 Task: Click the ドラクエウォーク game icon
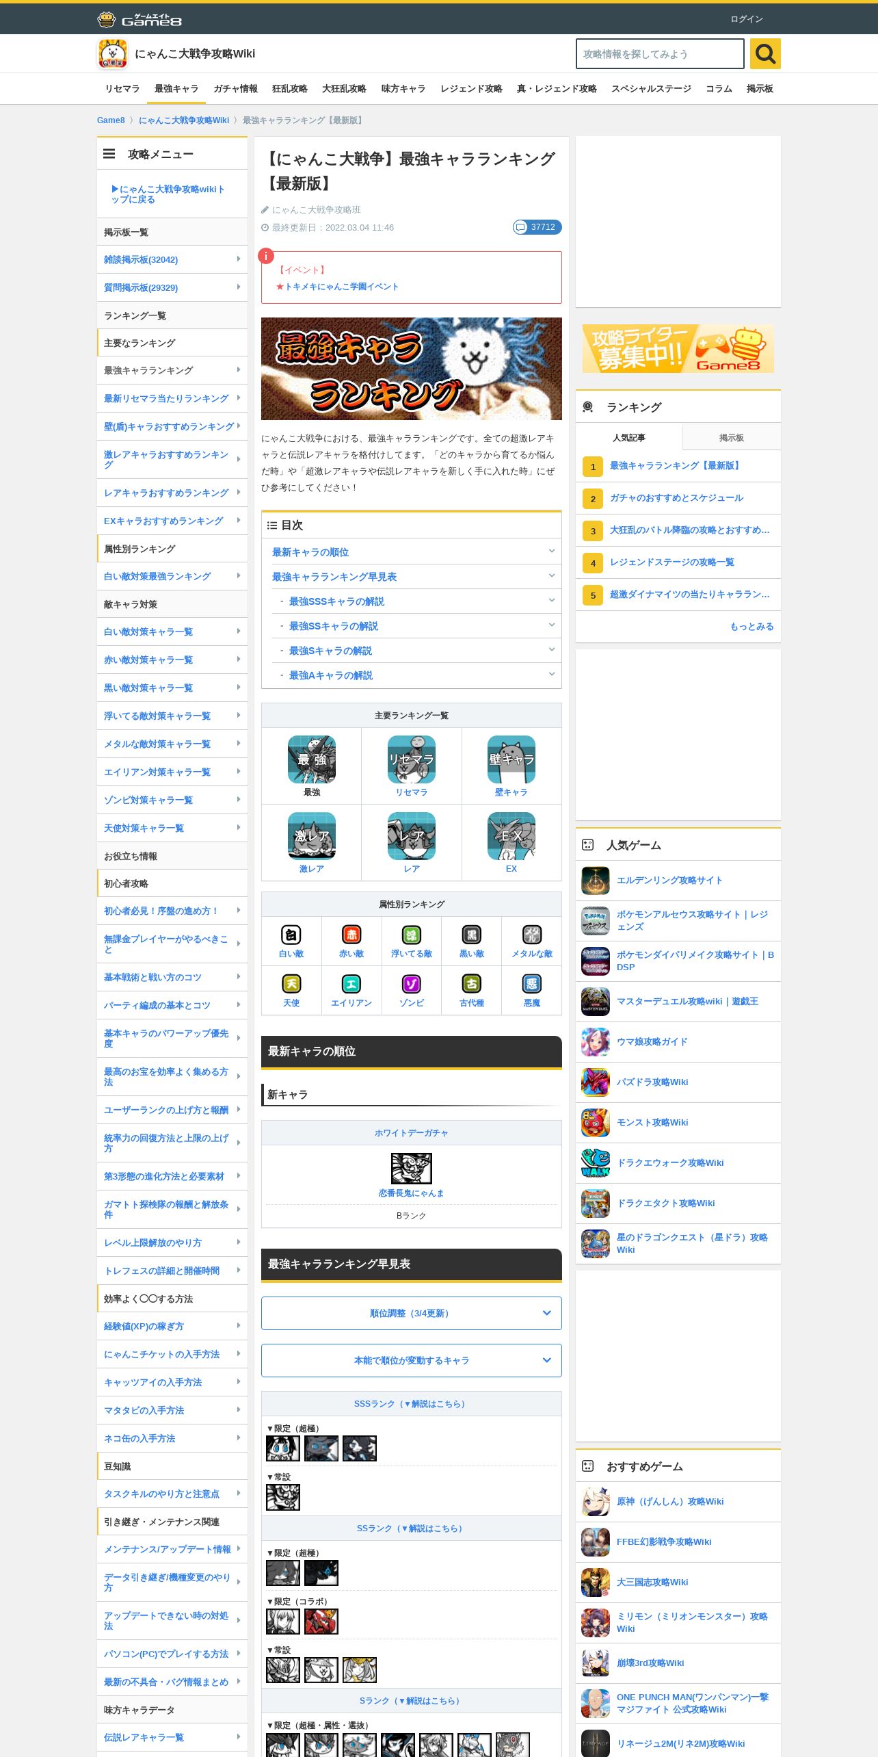click(x=596, y=1163)
